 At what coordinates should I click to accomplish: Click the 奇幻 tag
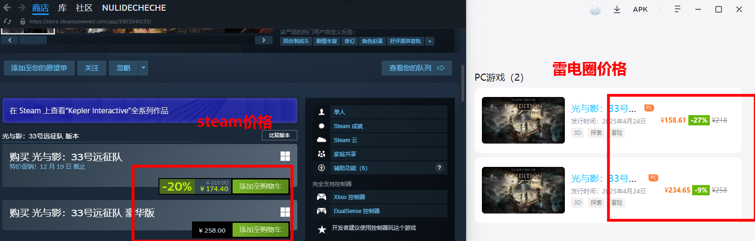click(350, 41)
